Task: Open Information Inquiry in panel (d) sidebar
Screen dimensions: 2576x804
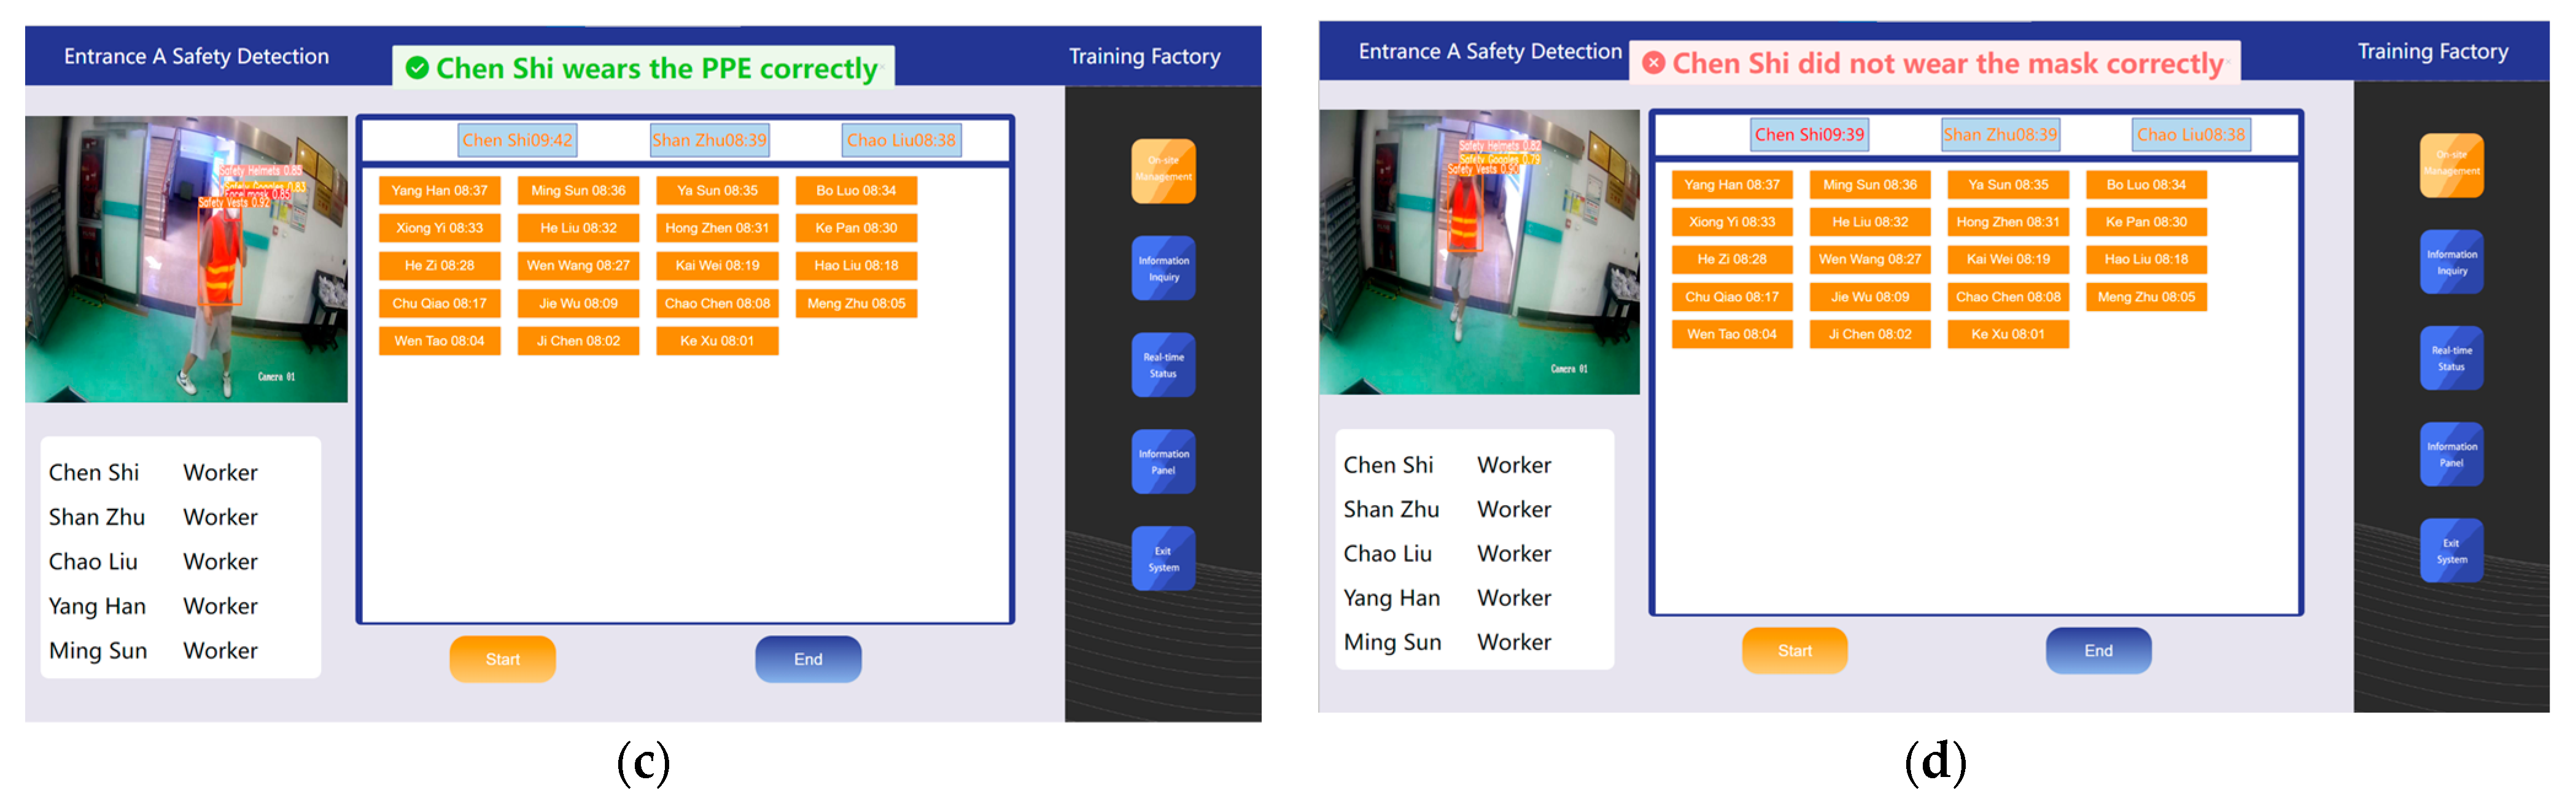Action: pyautogui.click(x=2451, y=262)
